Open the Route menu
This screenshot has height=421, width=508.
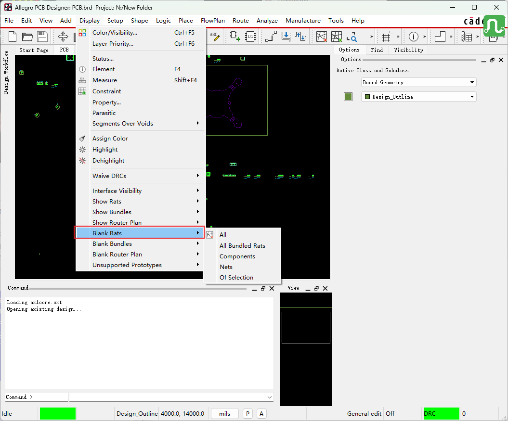click(241, 20)
